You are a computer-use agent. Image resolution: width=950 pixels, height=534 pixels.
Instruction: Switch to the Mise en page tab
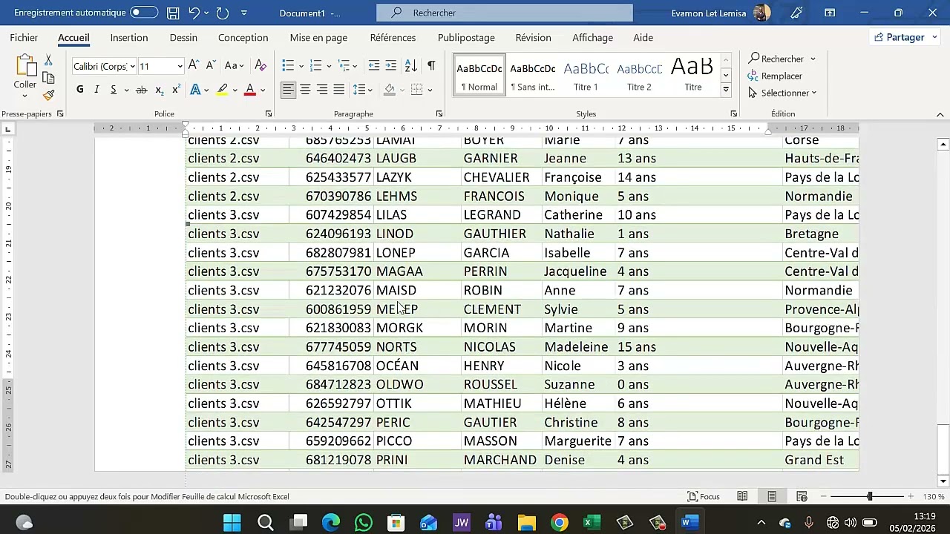pyautogui.click(x=318, y=38)
